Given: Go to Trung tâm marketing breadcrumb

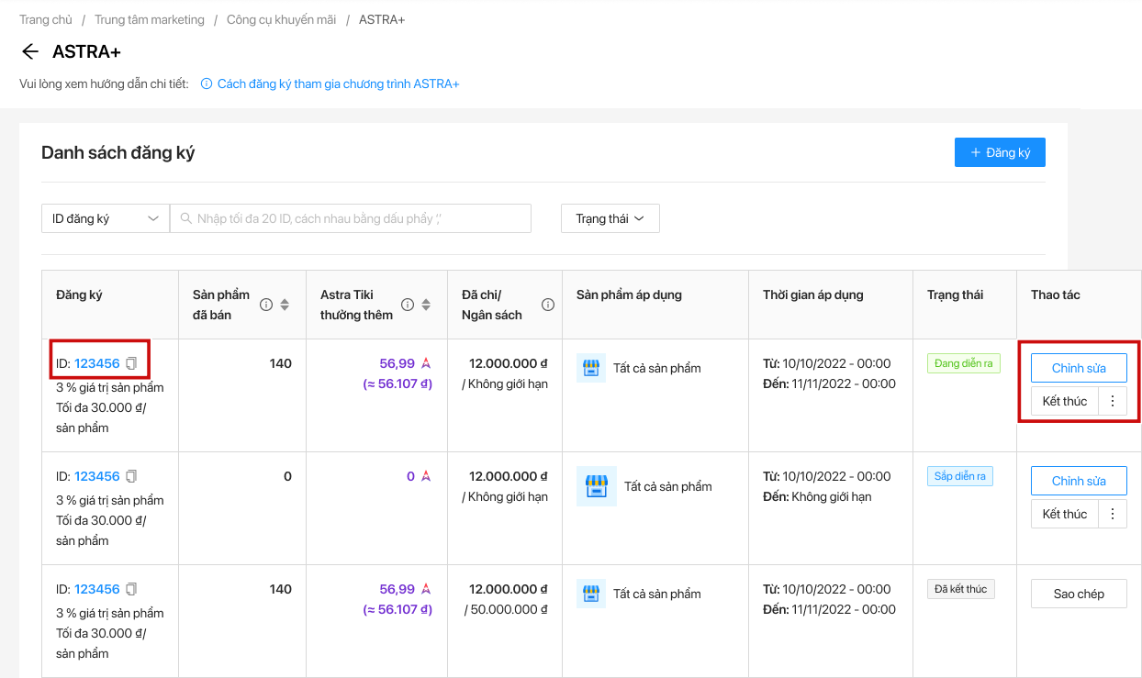Looking at the screenshot, I should [x=150, y=19].
